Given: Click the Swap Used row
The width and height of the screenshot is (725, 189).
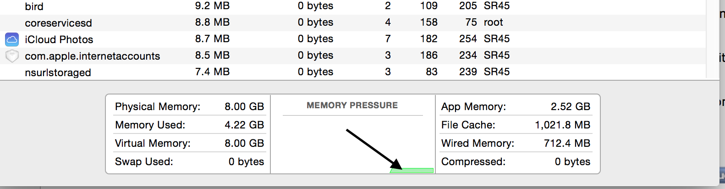Looking at the screenshot, I should click(189, 161).
